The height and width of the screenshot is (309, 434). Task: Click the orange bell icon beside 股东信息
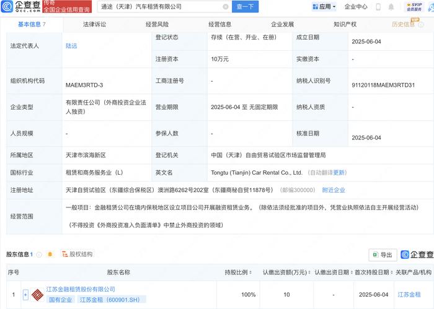50,255
